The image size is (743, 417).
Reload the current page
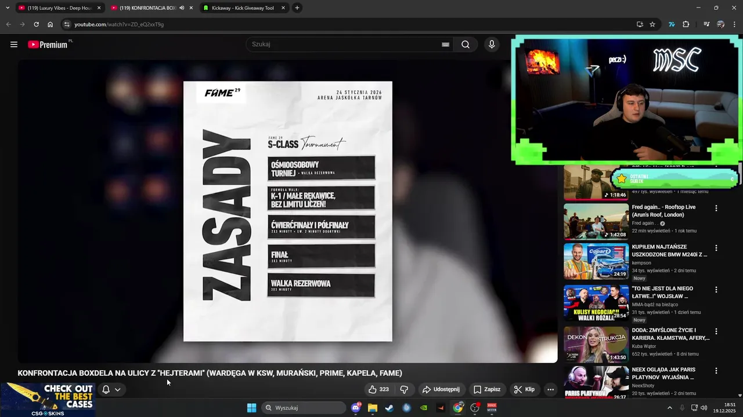36,24
